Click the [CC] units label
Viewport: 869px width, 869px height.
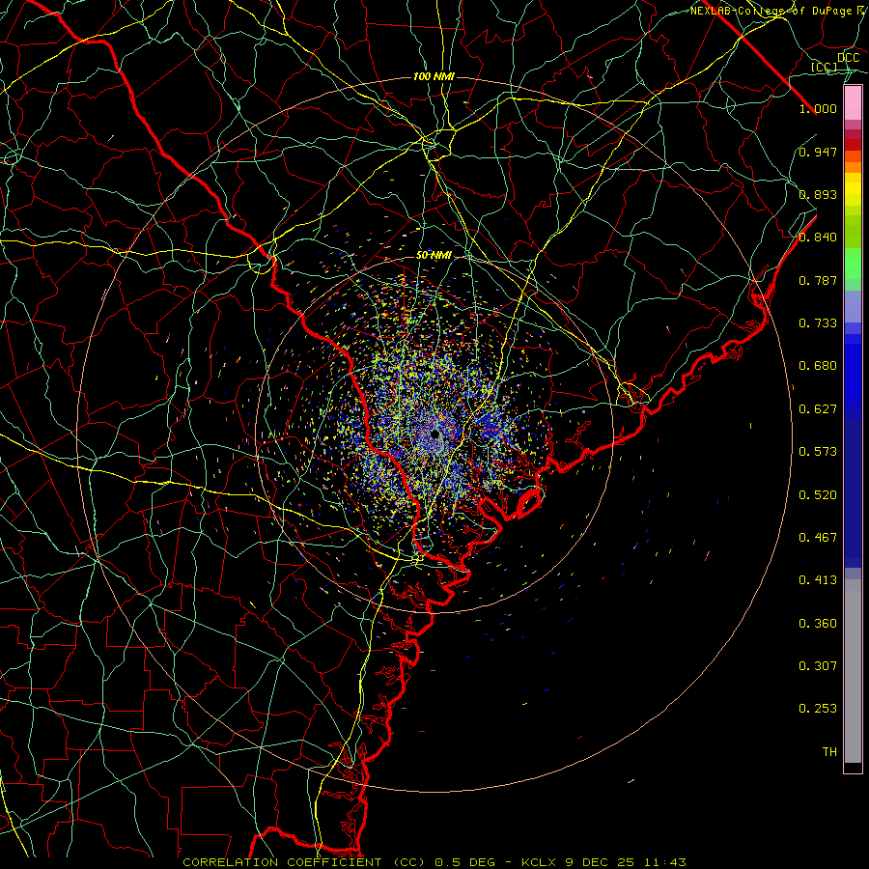(x=825, y=67)
